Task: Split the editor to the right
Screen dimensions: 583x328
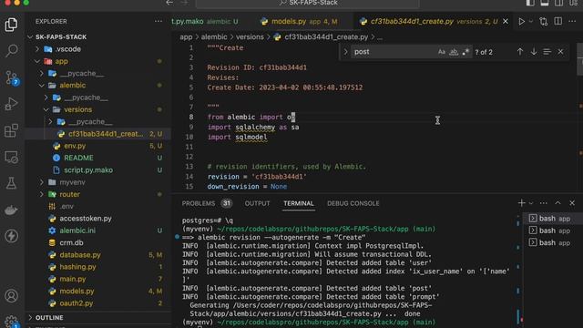Action: [x=558, y=22]
